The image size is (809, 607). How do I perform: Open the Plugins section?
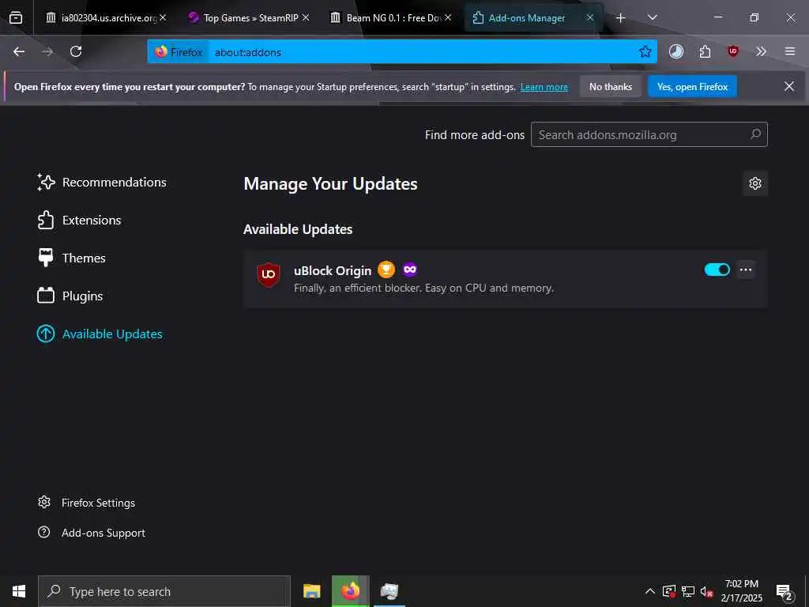click(70, 296)
